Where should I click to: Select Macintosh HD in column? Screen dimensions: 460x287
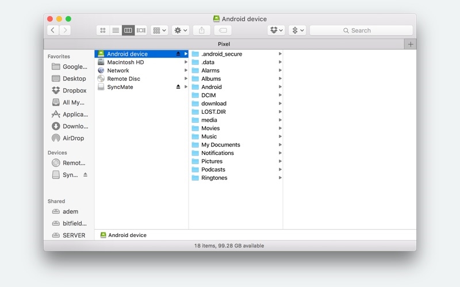tap(141, 62)
